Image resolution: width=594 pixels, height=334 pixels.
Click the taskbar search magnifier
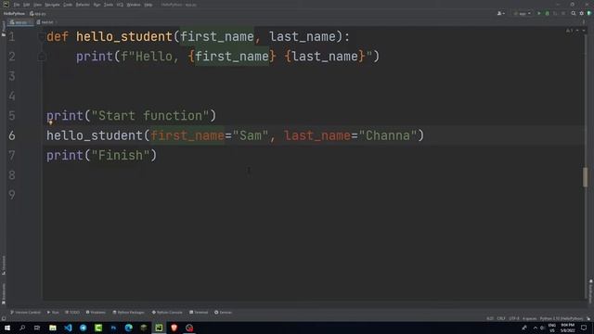tap(22, 328)
